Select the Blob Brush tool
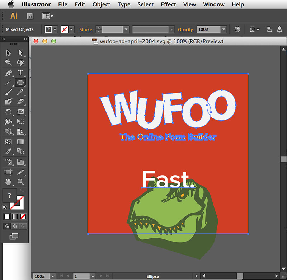Viewport: 287px width, 280px height. click(8, 102)
